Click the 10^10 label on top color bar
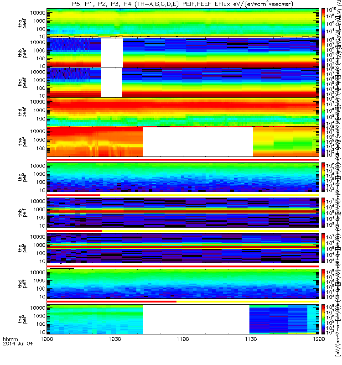The height and width of the screenshot is (365, 342). click(331, 10)
